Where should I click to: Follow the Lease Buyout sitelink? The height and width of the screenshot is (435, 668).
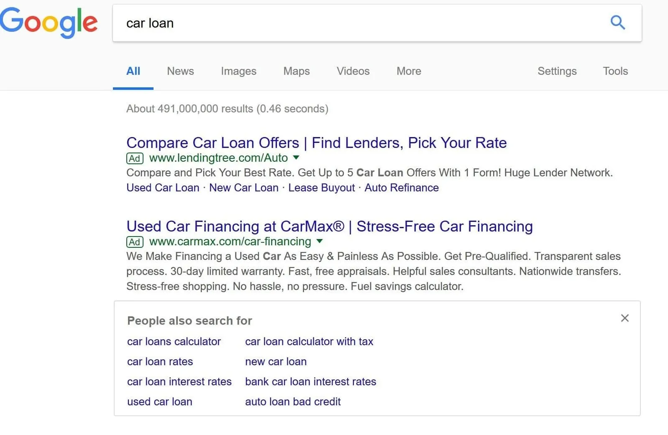coord(321,188)
